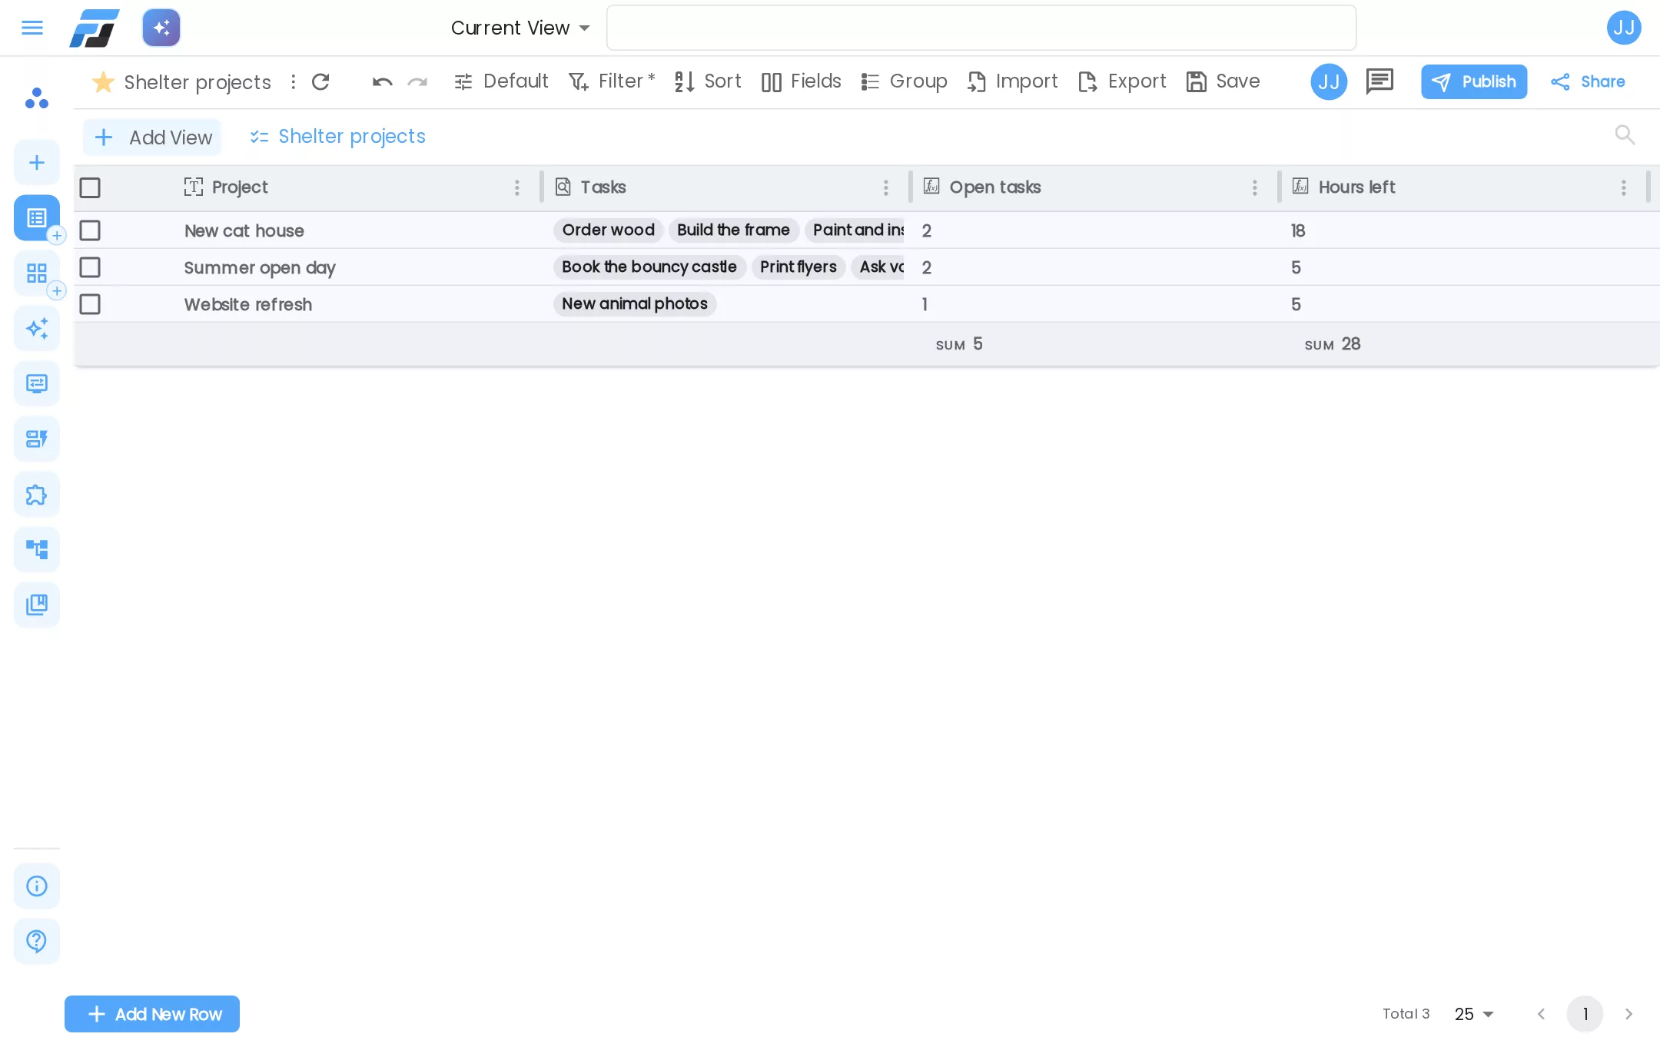Click the Order wood task chip
Image resolution: width=1660 pixels, height=1037 pixels.
click(608, 230)
